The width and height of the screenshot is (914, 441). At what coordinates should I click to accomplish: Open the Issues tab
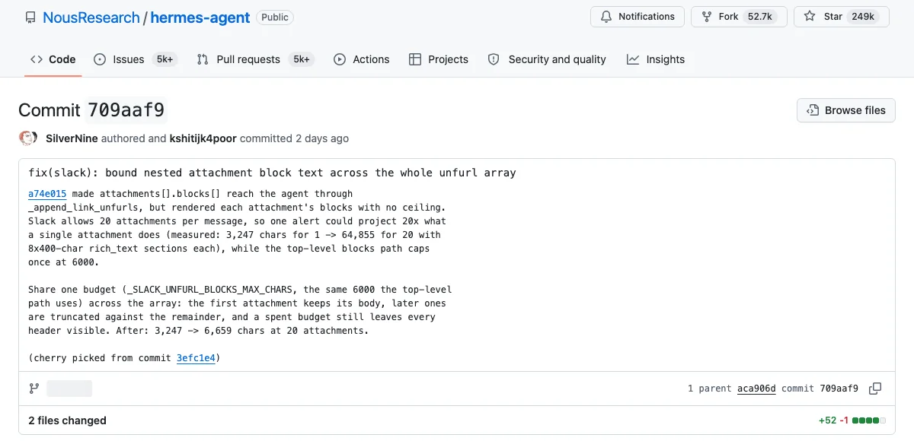(136, 59)
